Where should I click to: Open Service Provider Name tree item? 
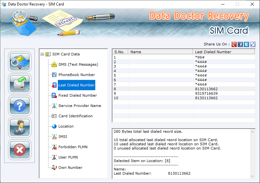(80, 106)
